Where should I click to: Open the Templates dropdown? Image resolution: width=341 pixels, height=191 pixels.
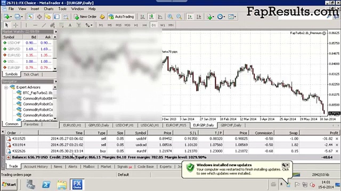point(232,17)
